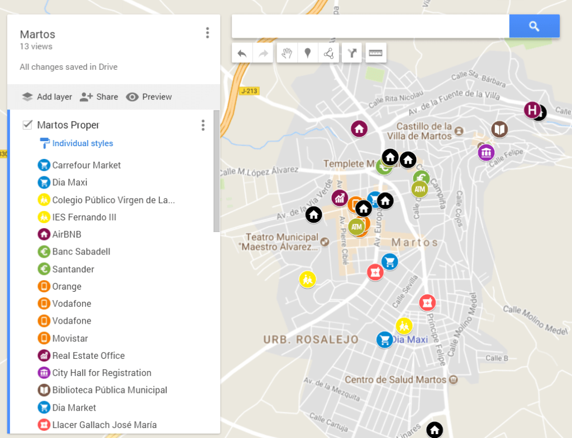Image resolution: width=572 pixels, height=438 pixels.
Task: Select Carrefour Market in the layer list
Action: 87,165
